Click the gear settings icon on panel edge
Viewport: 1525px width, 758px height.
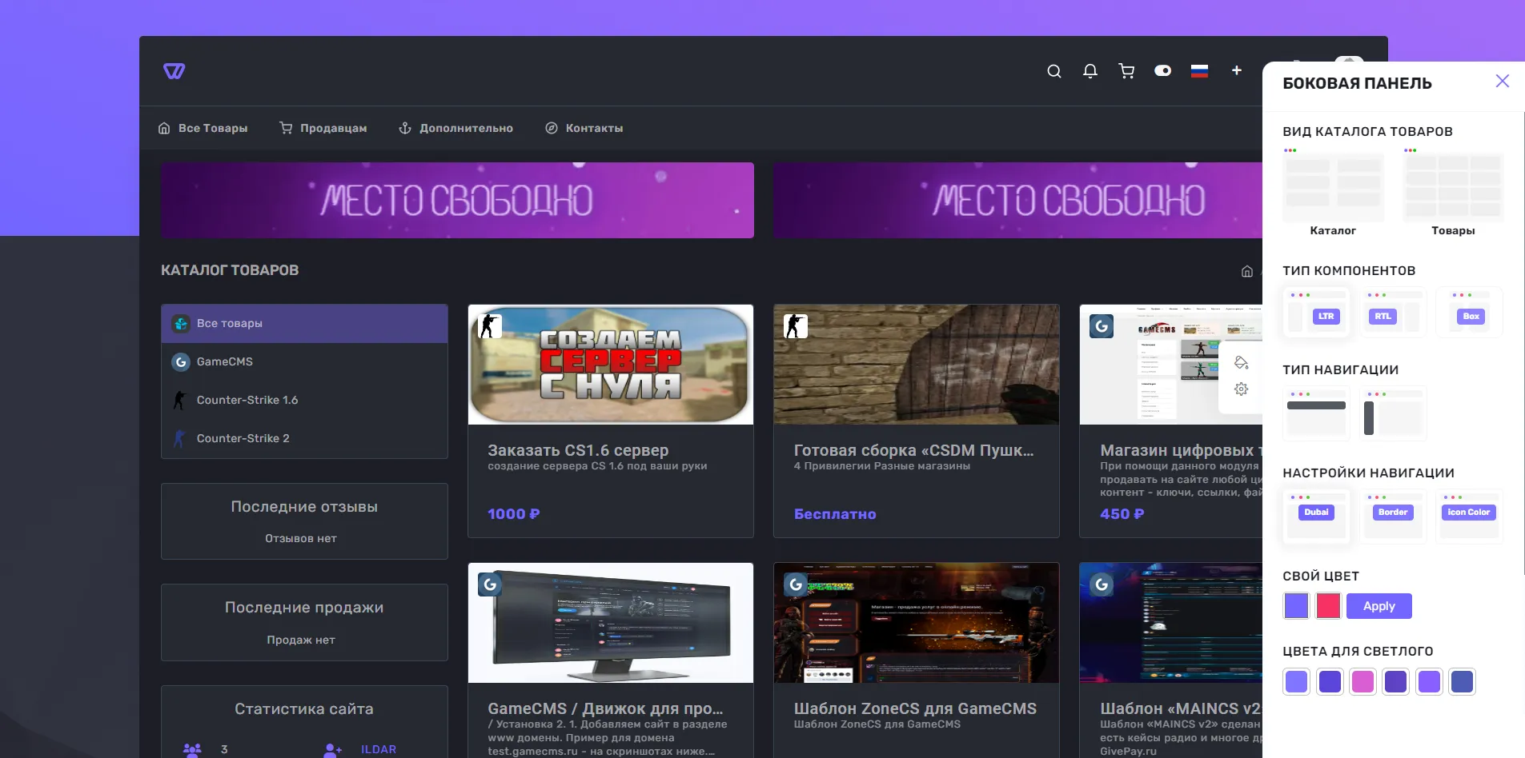(x=1241, y=389)
